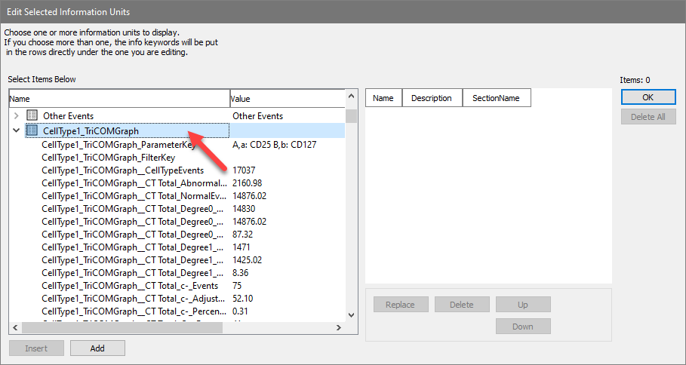Click the CellType1_TriCOMGraph grid icon
Screen dimensions: 686x365
[32, 130]
